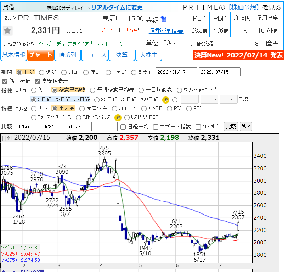
Task: Select the ファースト・ストキャス indicator
Action: [x=34, y=117]
